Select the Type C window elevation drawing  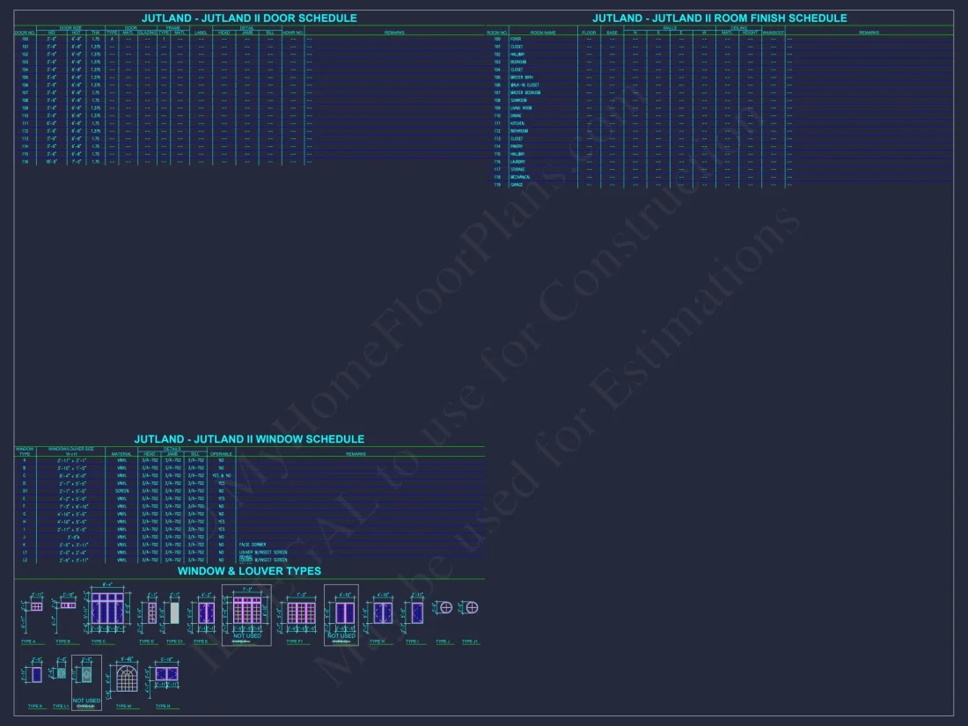(x=107, y=609)
